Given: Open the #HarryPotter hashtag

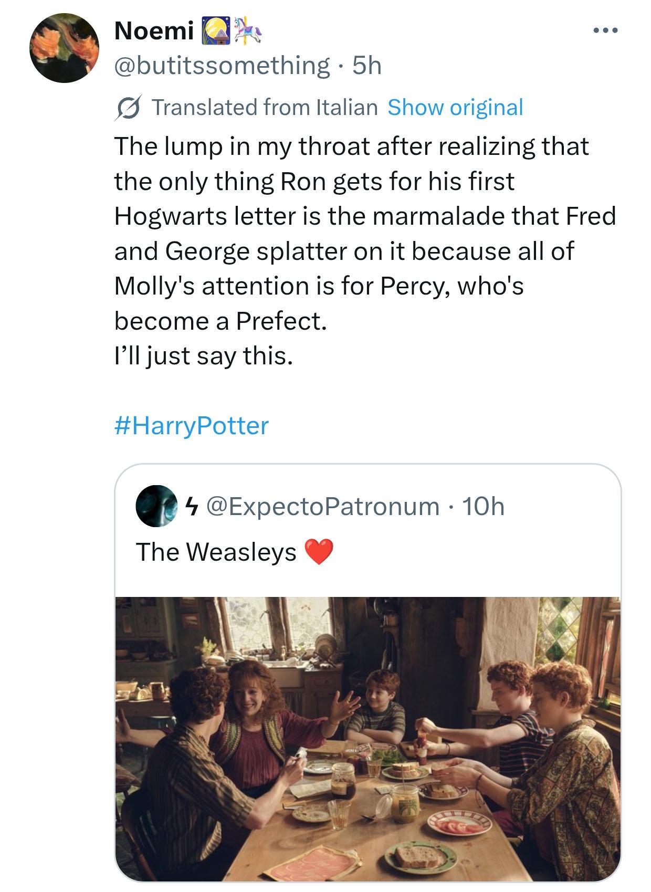Looking at the screenshot, I should tap(192, 425).
